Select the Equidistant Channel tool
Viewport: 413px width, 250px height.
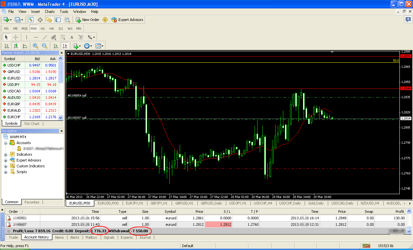click(x=54, y=37)
